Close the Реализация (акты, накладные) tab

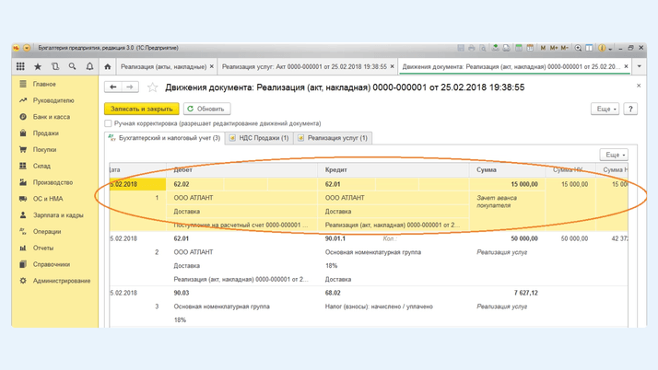pos(212,66)
